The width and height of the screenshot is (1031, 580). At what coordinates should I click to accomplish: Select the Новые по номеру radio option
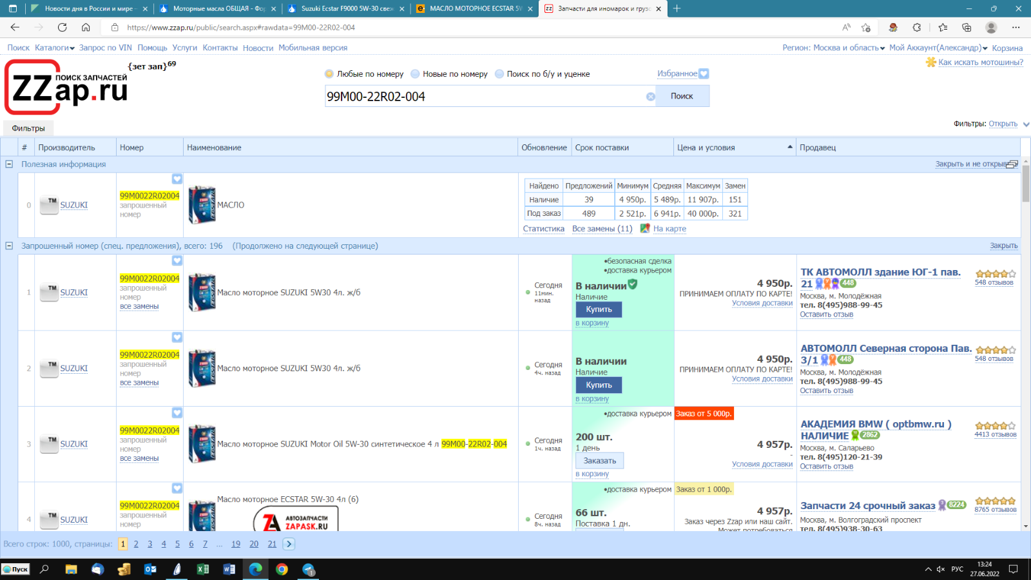tap(415, 74)
